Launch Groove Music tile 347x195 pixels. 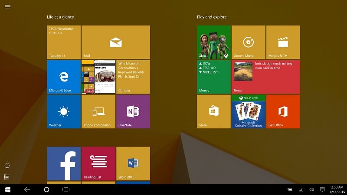(248, 42)
